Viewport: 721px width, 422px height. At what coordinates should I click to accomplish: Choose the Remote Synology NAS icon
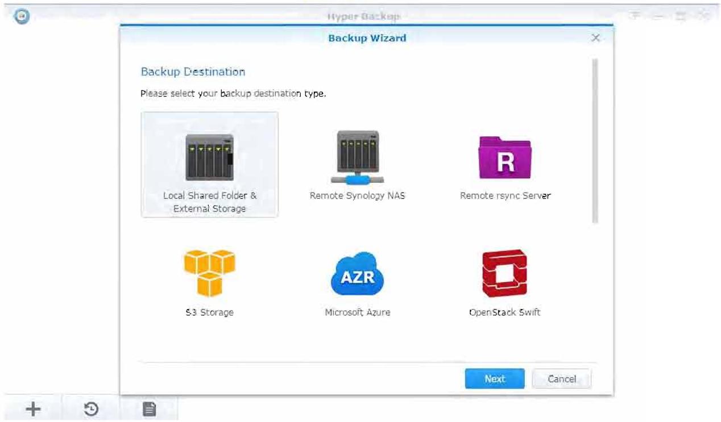(x=357, y=157)
